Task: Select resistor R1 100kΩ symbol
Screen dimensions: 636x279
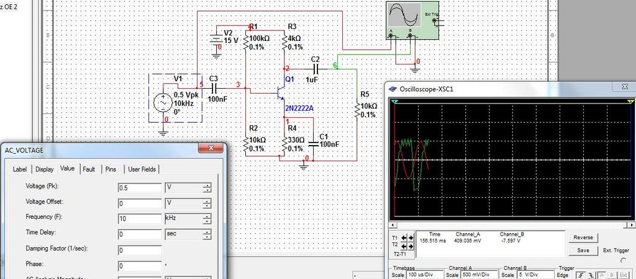Action: pos(246,43)
